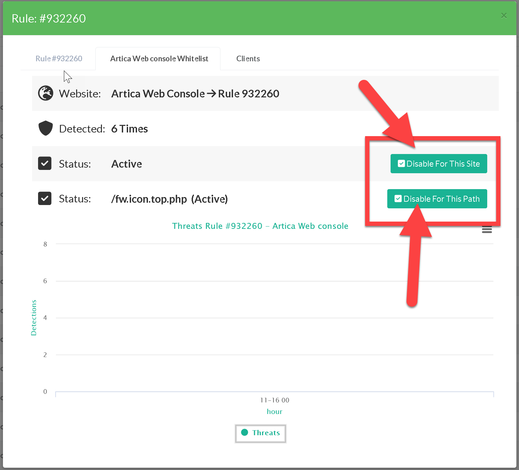The image size is (519, 470).
Task: Click the 11-16 00 x-axis tick label
Action: tap(274, 400)
